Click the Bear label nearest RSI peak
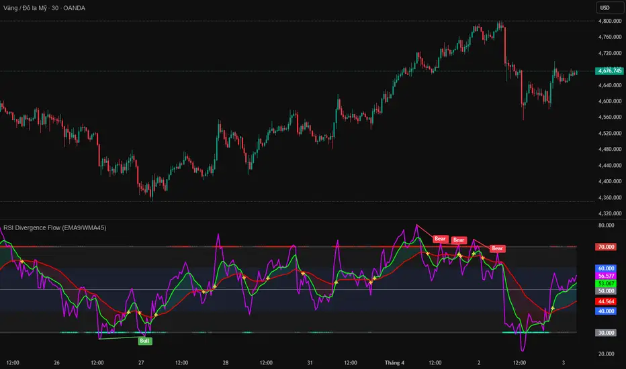This screenshot has height=369, width=626. pos(440,239)
